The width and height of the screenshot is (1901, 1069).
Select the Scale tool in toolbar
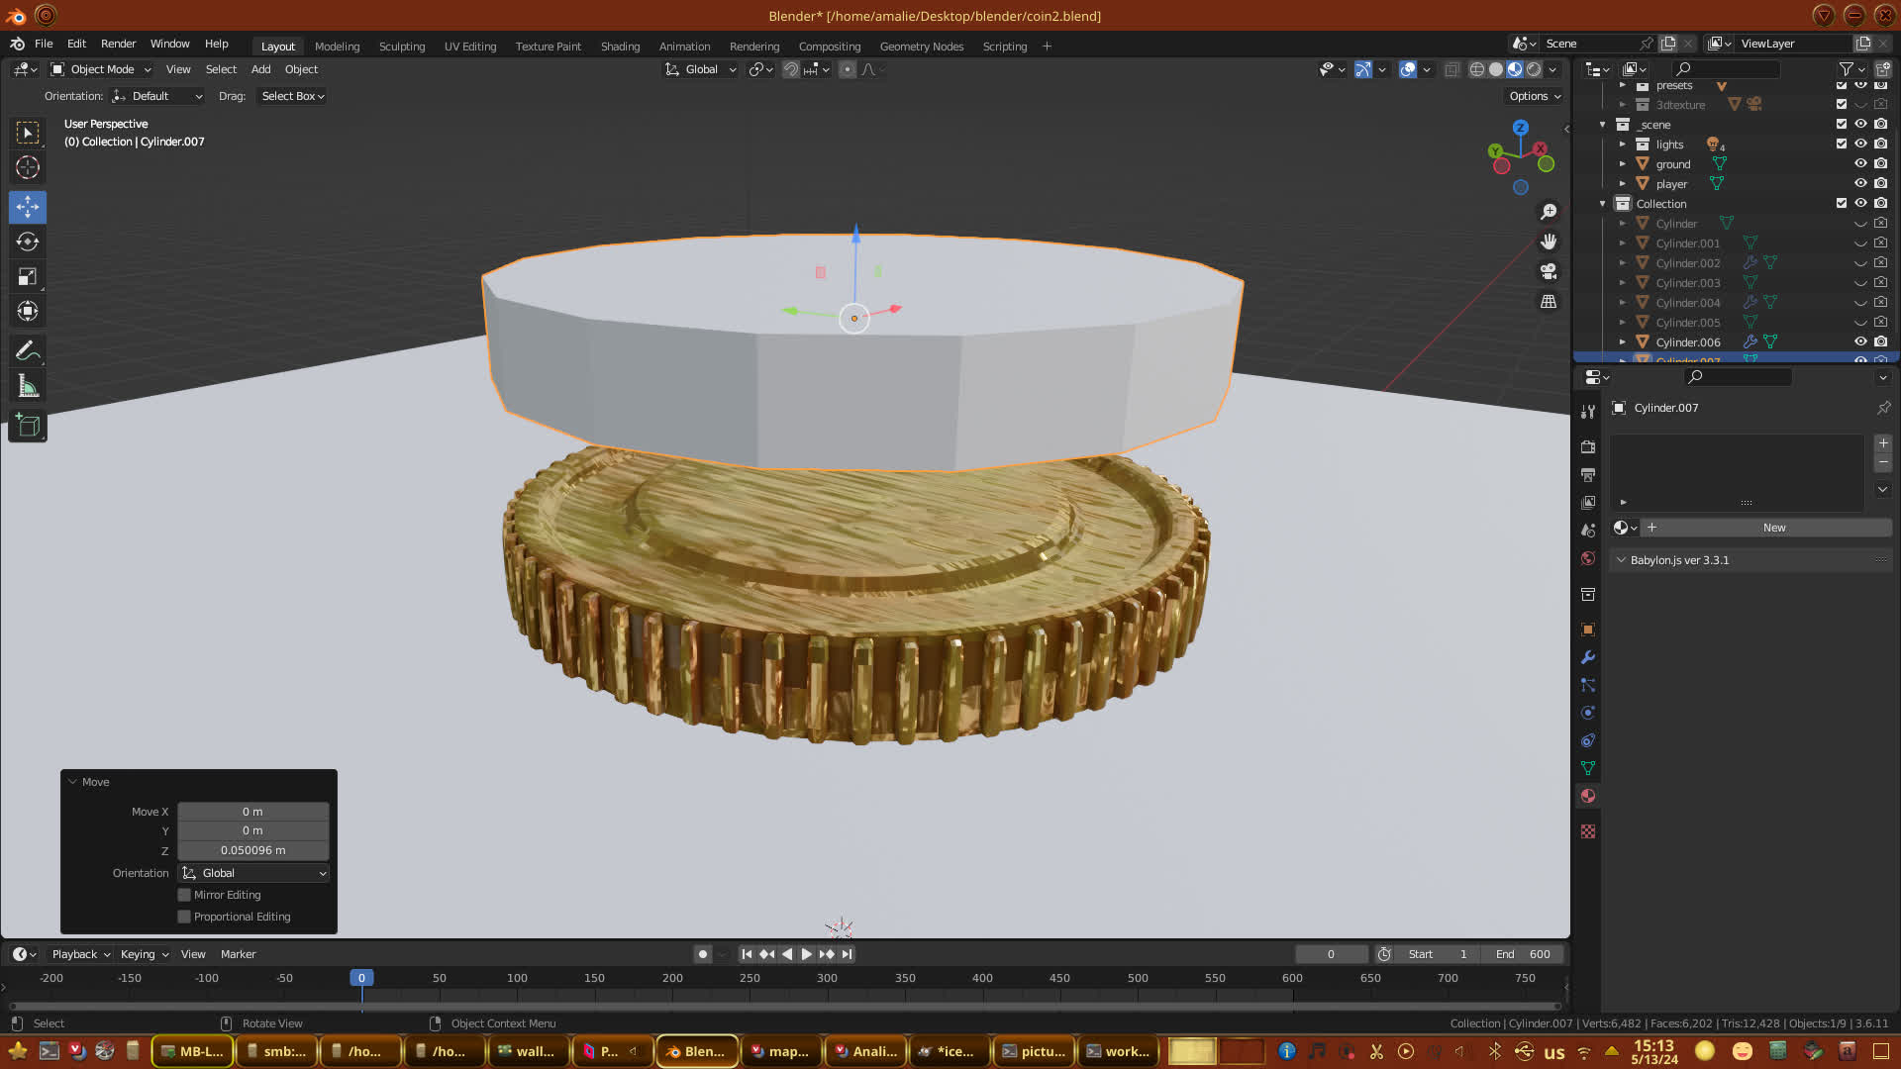point(28,277)
